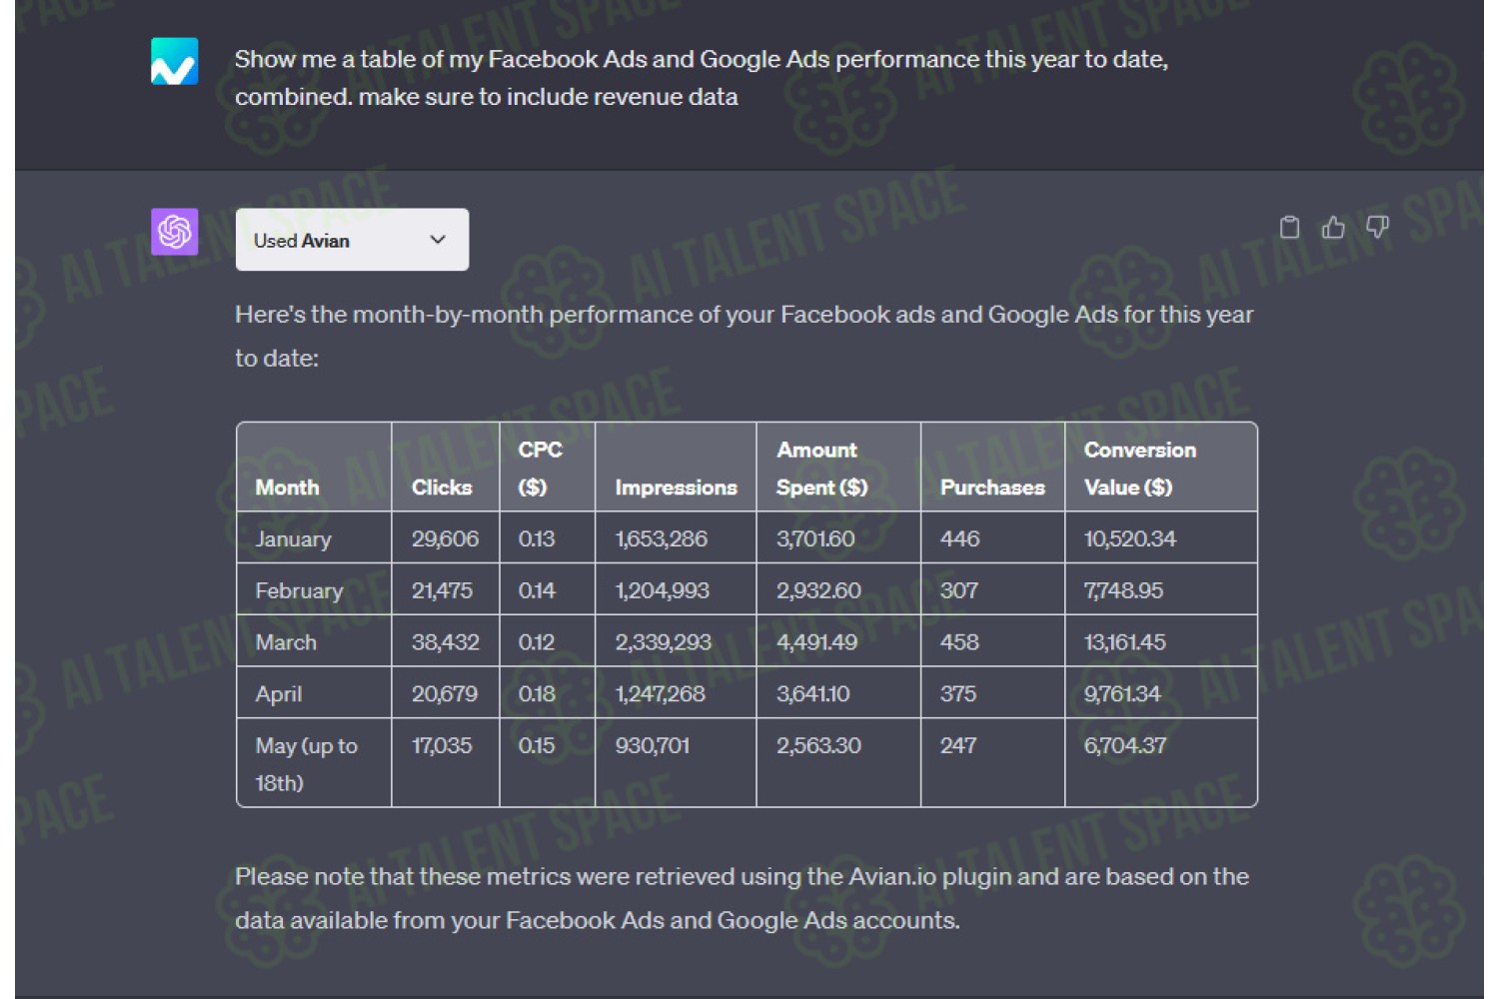Select the March row label
This screenshot has width=1499, height=999.
pos(286,642)
